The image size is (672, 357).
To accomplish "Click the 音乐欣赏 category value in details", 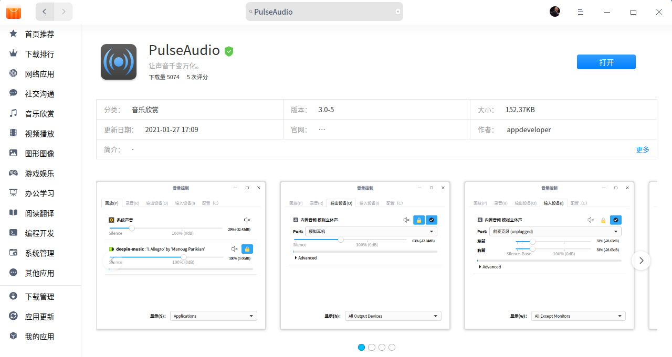I will pos(145,110).
